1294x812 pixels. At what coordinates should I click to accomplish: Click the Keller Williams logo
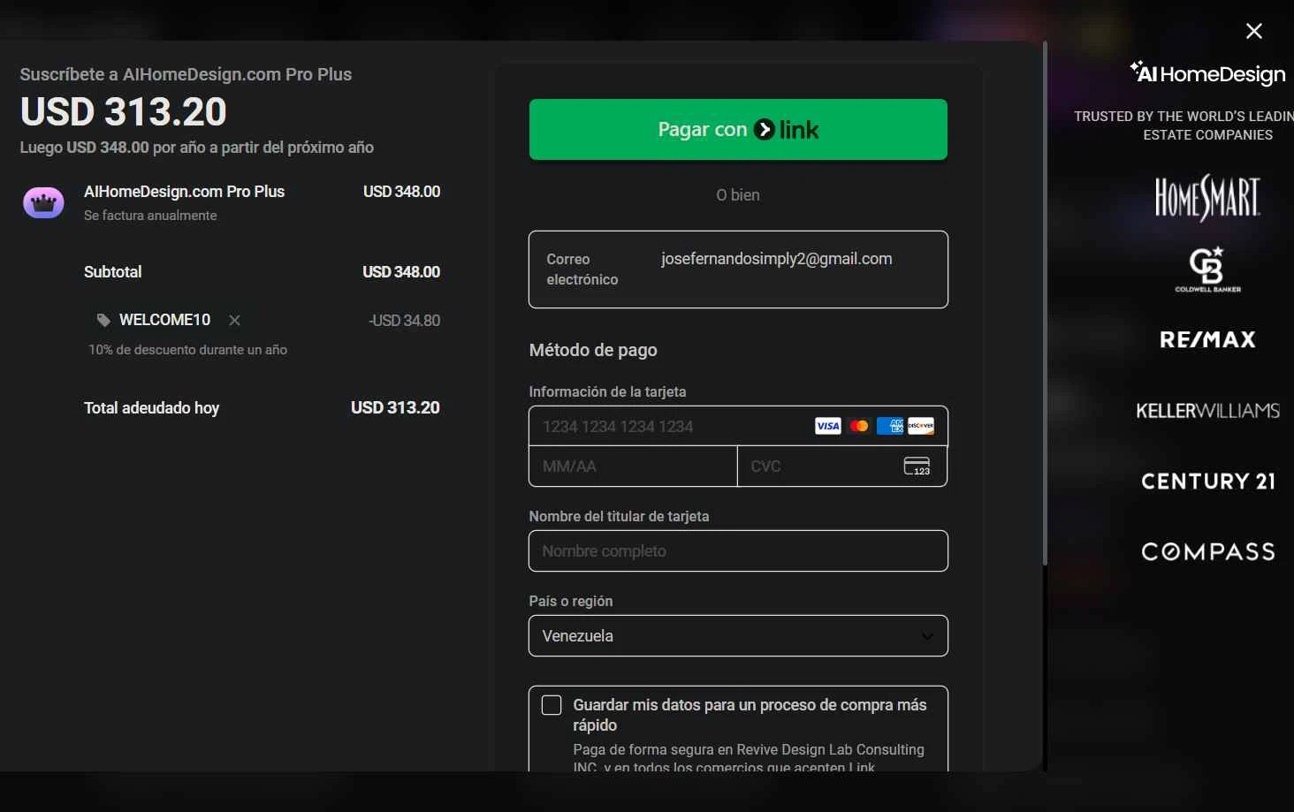click(x=1207, y=410)
